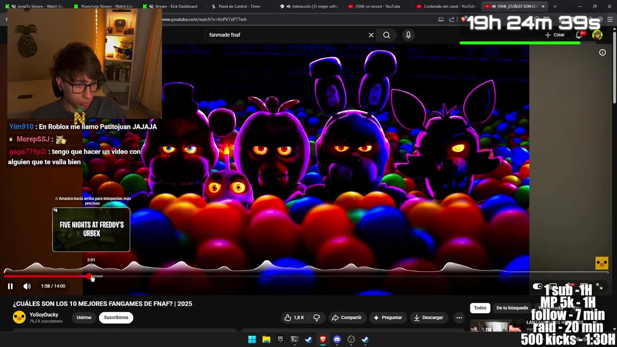Like the video
Viewport: 617px width, 347px height.
pos(294,318)
